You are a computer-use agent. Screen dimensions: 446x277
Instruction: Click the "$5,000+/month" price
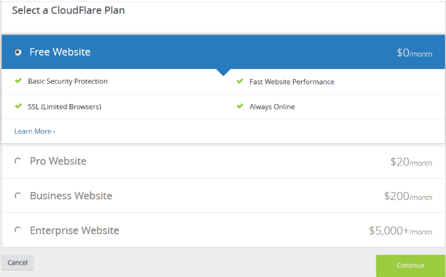[400, 231]
